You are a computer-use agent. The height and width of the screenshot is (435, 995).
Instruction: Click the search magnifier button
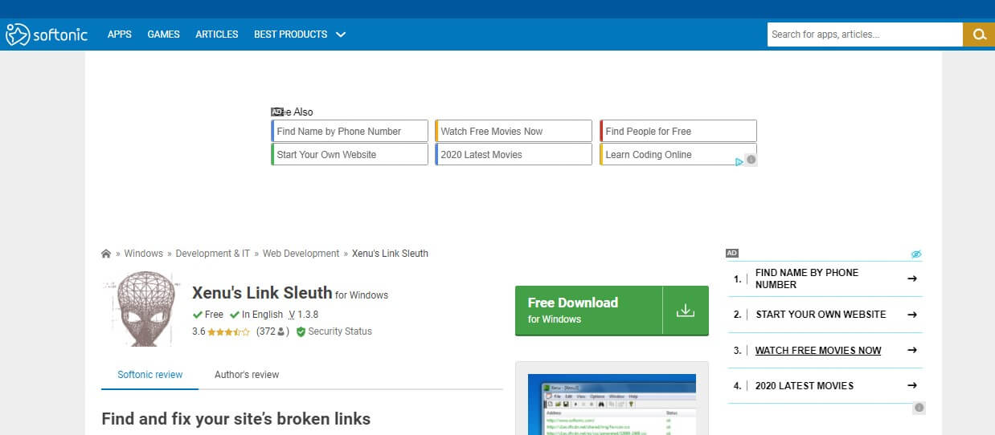point(979,35)
